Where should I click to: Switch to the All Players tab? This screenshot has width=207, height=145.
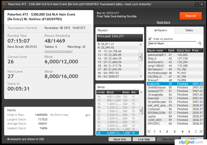tap(160, 30)
